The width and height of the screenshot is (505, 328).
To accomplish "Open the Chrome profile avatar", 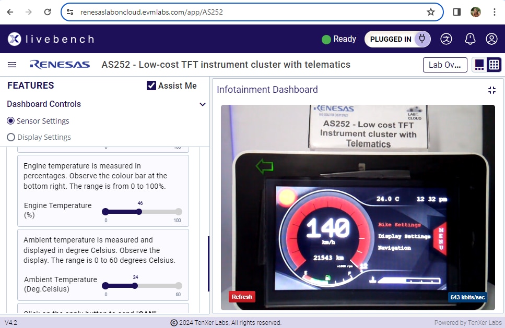I will (476, 12).
